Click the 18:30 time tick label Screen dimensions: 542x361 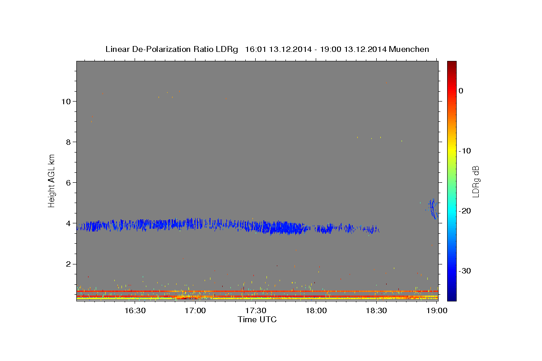point(377,310)
